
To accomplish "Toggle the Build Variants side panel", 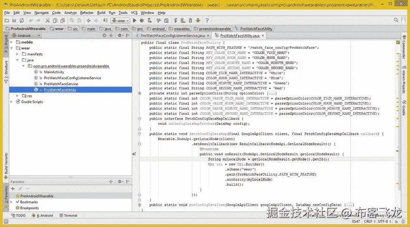I will pyautogui.click(x=6, y=166).
